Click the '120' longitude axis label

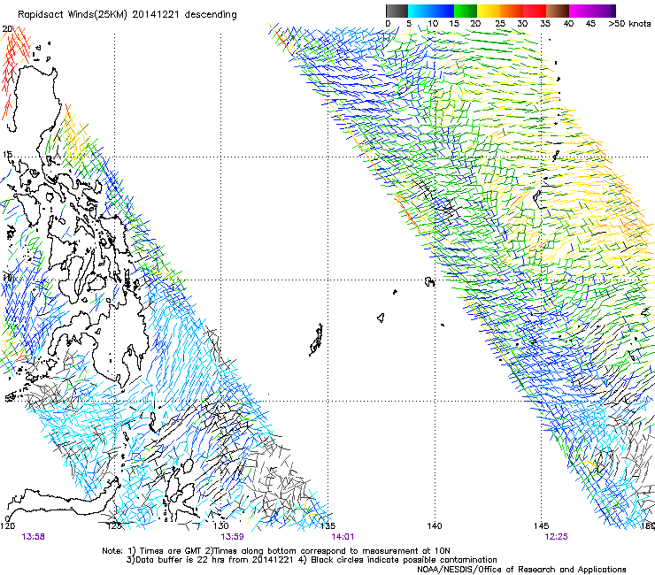pos(7,525)
